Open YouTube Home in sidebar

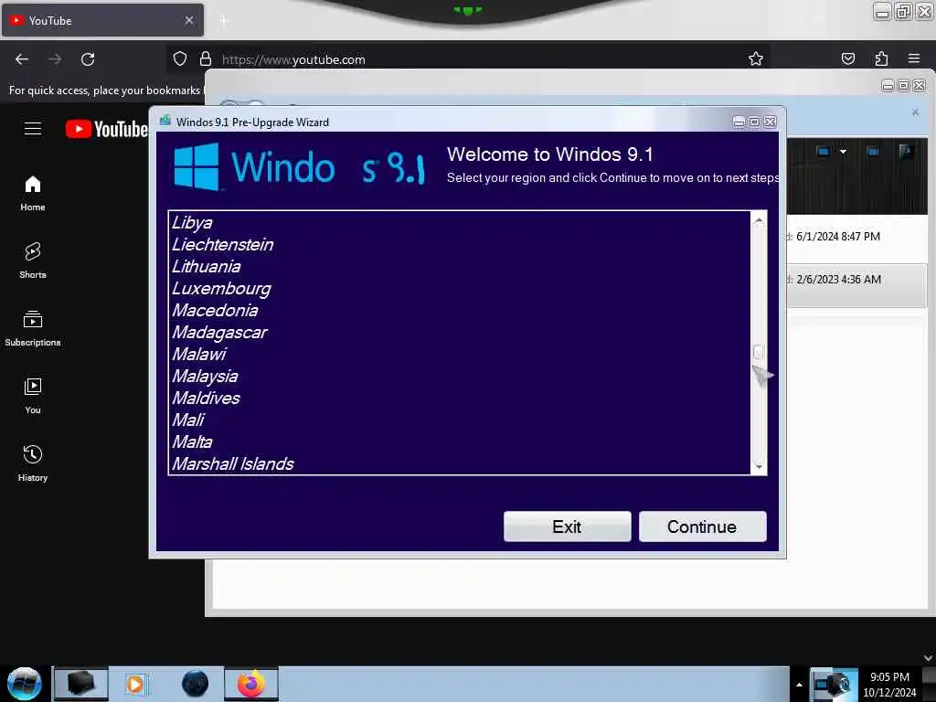tap(33, 194)
